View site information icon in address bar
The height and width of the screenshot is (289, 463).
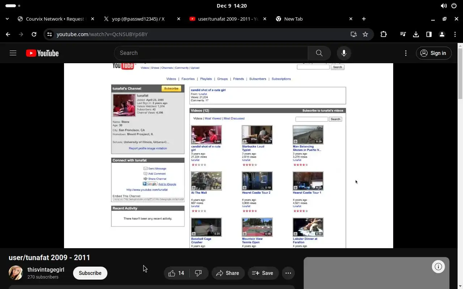click(50, 34)
